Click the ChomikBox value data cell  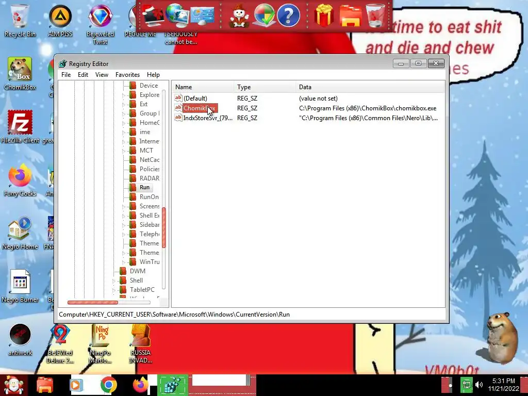click(367, 108)
